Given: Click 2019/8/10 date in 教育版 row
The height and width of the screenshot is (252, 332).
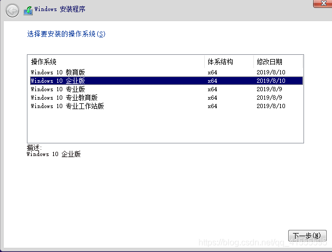Looking at the screenshot, I should [x=271, y=72].
